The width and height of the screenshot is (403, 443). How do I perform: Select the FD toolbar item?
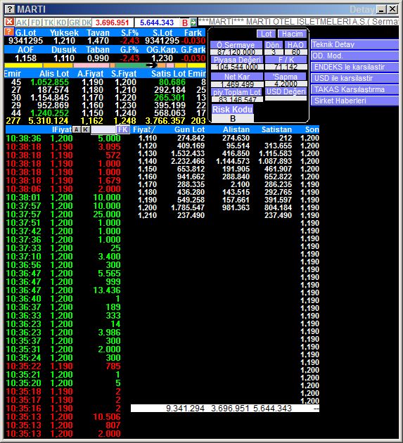click(x=36, y=23)
